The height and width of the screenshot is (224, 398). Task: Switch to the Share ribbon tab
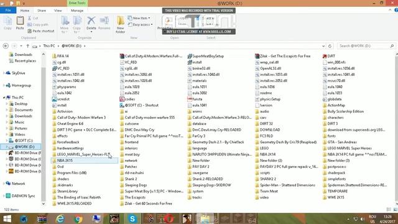click(x=42, y=11)
